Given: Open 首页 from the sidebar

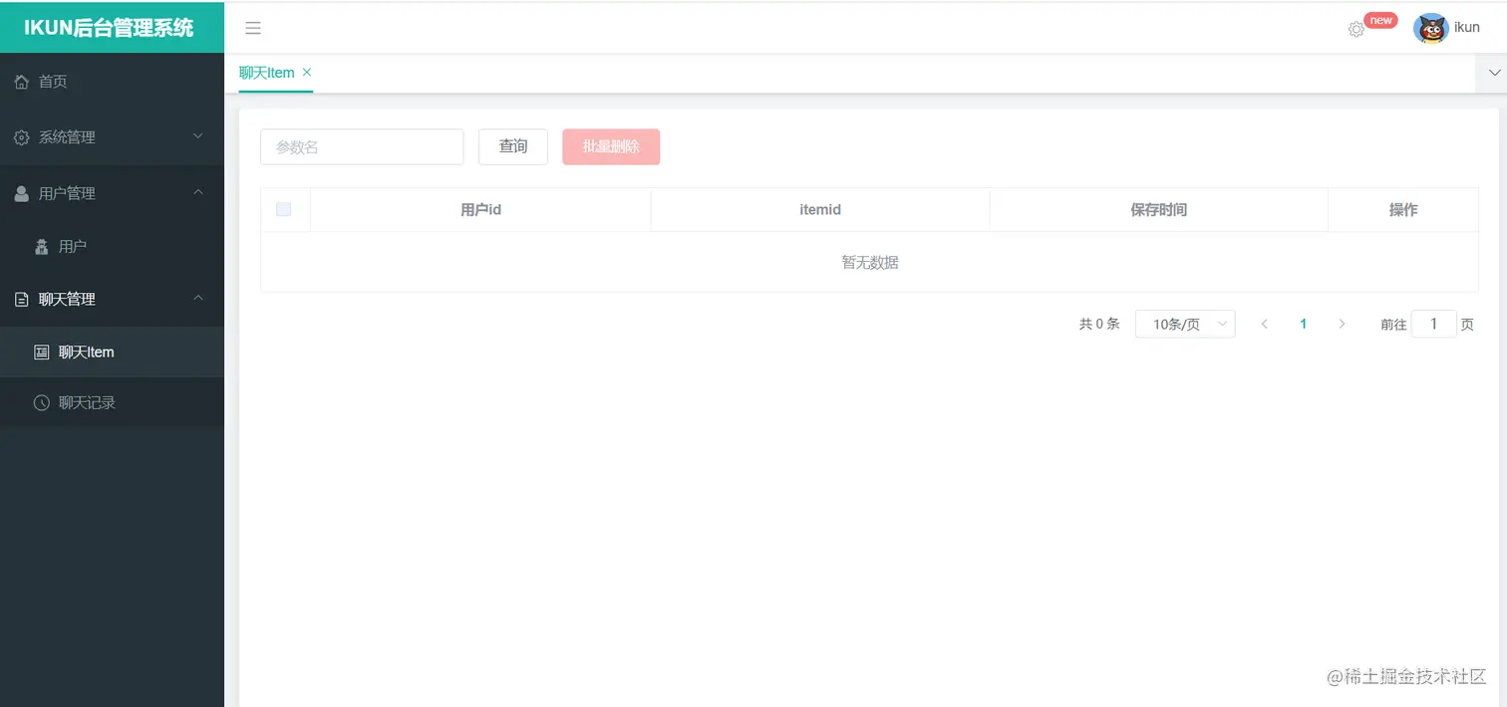Looking at the screenshot, I should [112, 82].
